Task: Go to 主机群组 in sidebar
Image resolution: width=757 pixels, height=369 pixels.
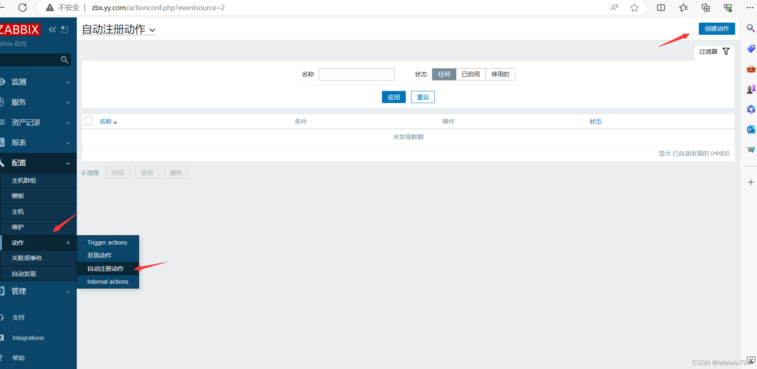Action: point(38,181)
